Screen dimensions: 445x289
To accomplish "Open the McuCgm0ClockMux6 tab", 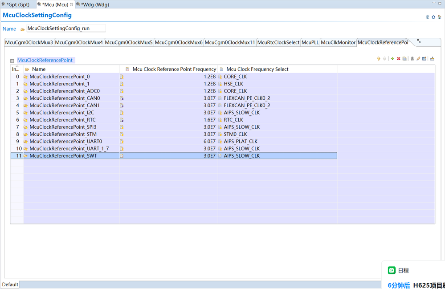I will tap(179, 43).
